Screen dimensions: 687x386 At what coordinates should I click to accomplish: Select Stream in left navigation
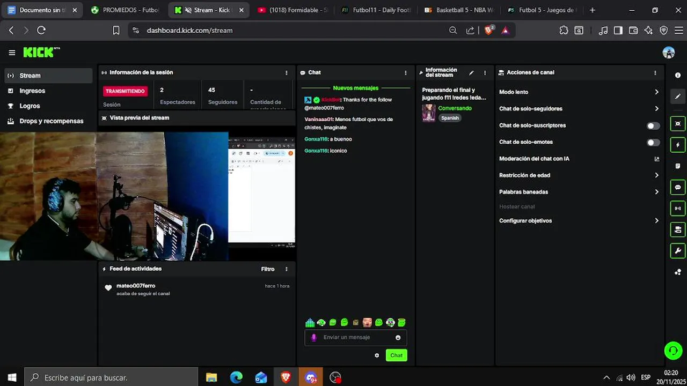coord(48,76)
